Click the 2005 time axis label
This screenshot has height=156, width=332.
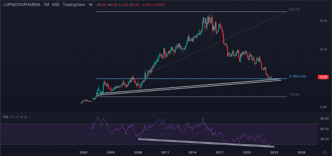[x=111, y=152]
